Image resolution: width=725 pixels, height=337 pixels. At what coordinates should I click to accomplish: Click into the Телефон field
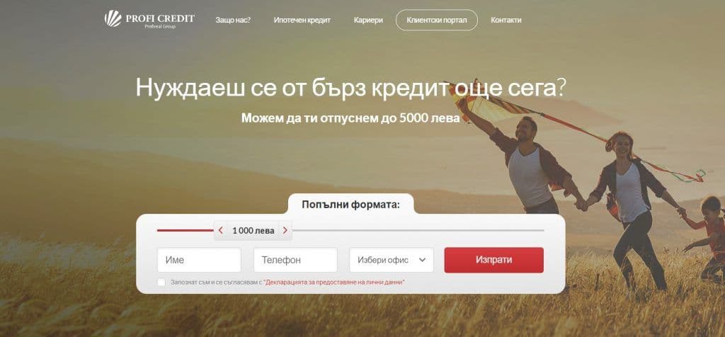[x=295, y=260]
